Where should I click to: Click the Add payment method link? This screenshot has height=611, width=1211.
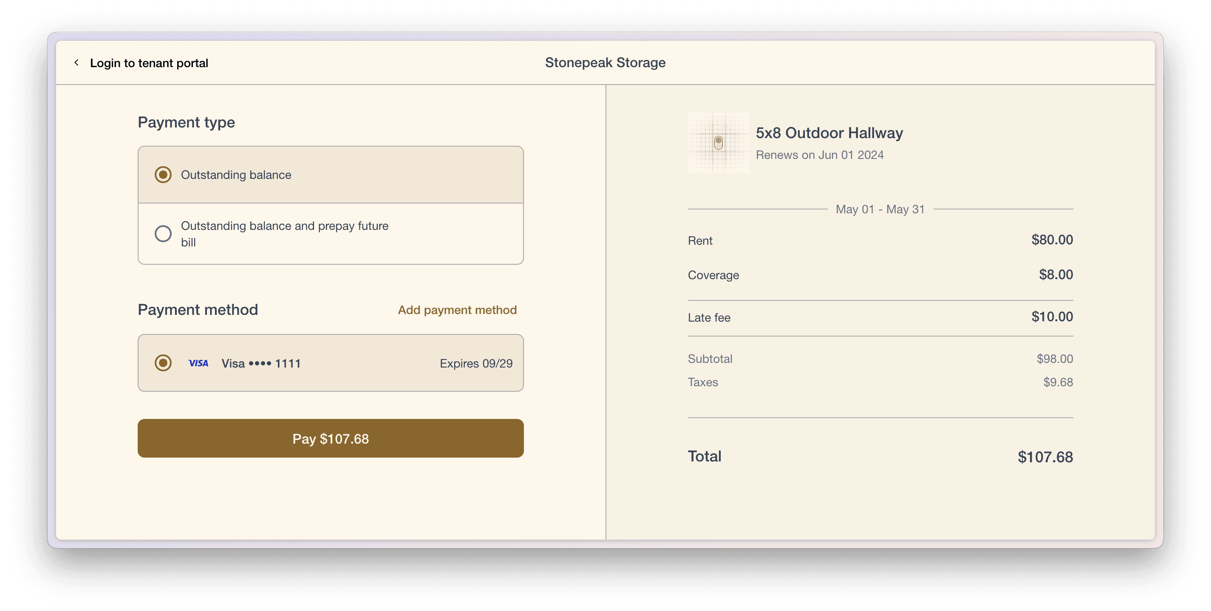coord(457,310)
